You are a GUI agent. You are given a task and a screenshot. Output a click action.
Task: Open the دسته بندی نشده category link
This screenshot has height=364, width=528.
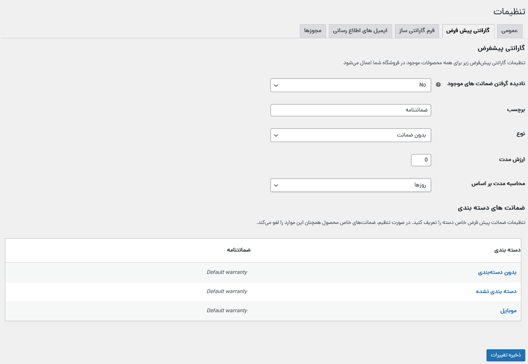[x=496, y=292]
